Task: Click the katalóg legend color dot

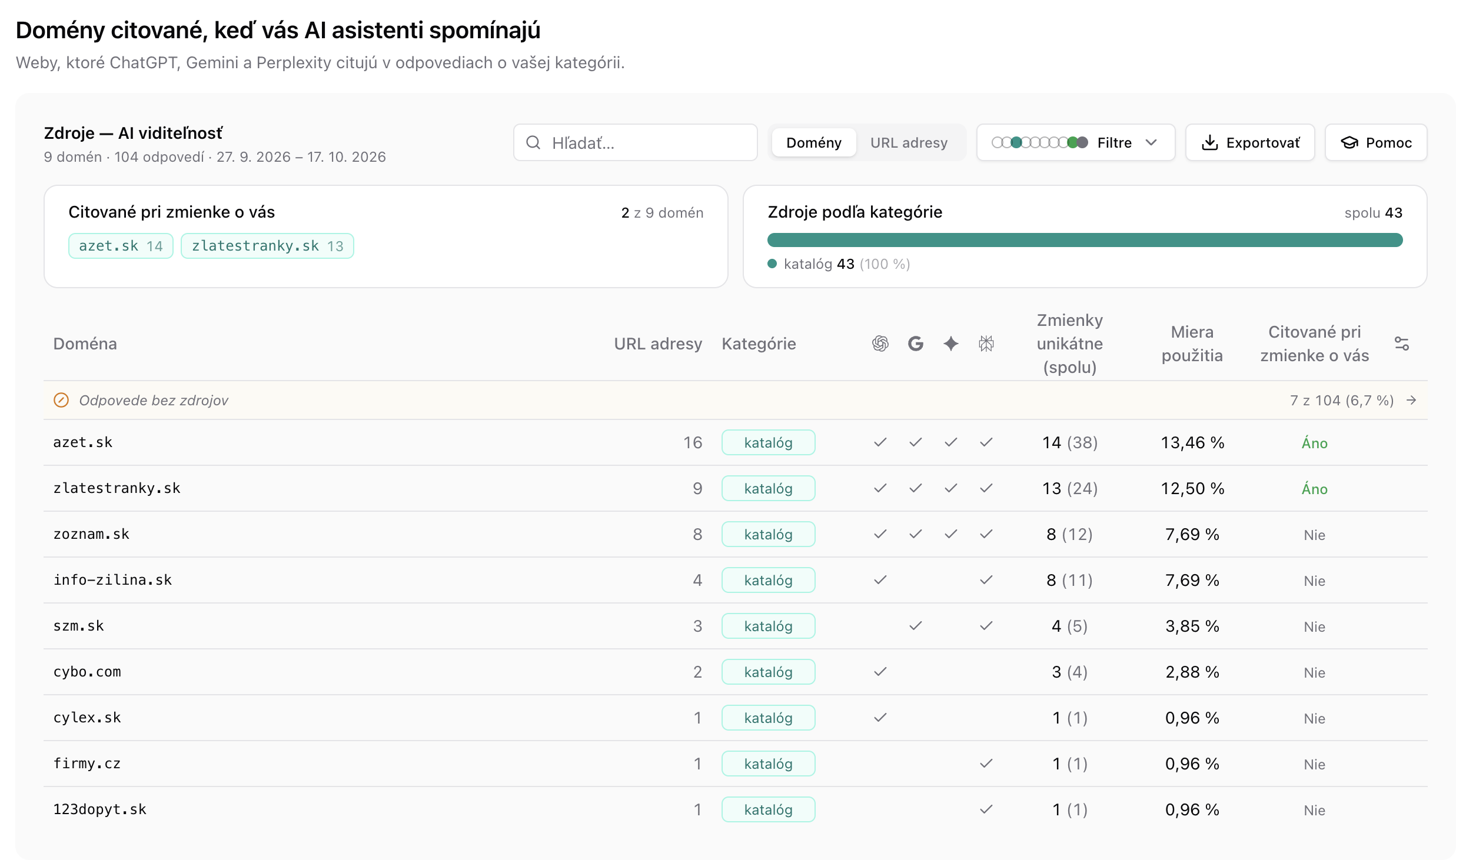Action: click(772, 264)
